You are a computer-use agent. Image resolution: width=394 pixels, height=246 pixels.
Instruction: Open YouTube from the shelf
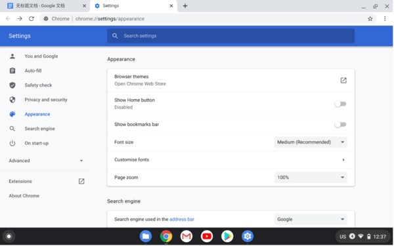207,236
